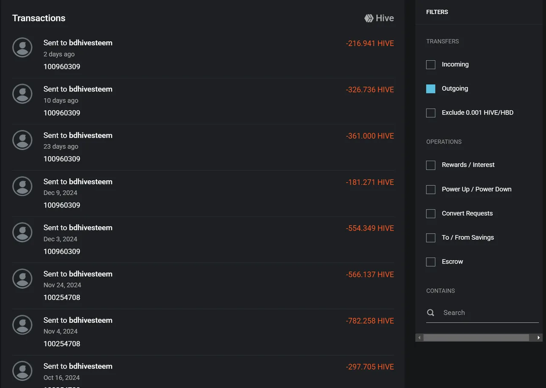Open bdhivesteem link in the 23 days ago transaction
The width and height of the screenshot is (546, 388).
(91, 135)
